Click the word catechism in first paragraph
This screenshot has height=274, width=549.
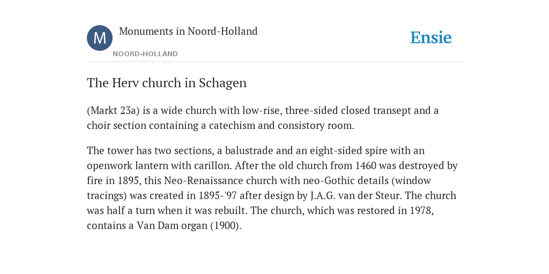pos(232,125)
